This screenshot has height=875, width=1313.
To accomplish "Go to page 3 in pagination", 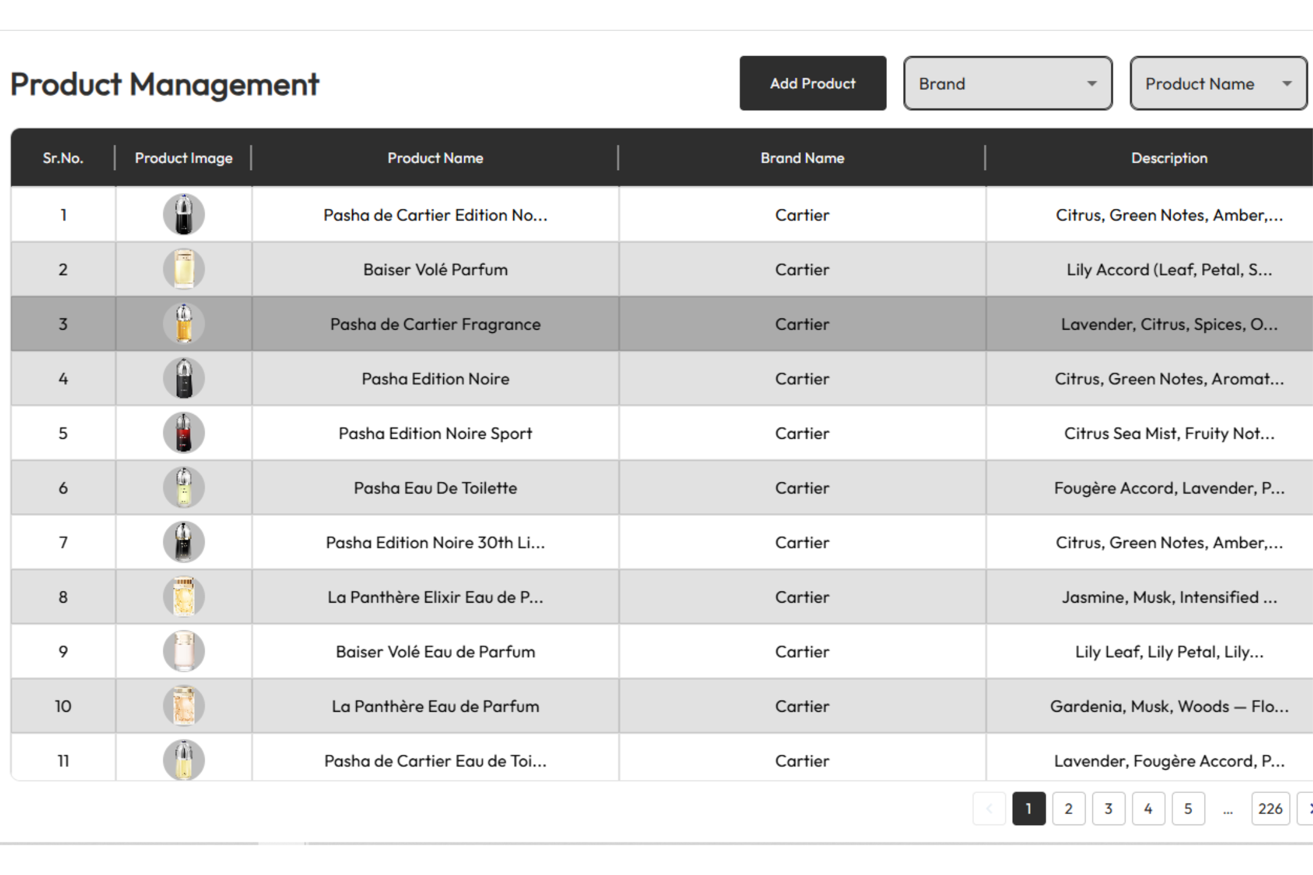I will 1108,808.
